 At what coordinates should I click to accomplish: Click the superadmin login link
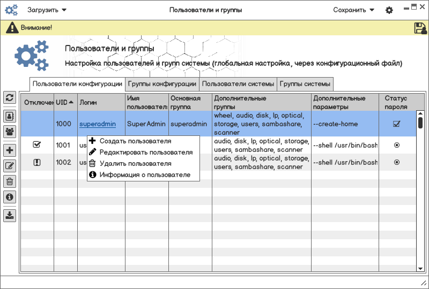98,124
